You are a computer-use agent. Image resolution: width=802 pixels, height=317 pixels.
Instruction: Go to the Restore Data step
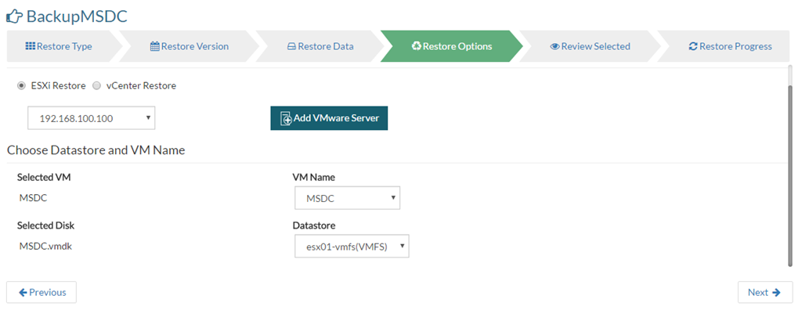click(x=320, y=46)
